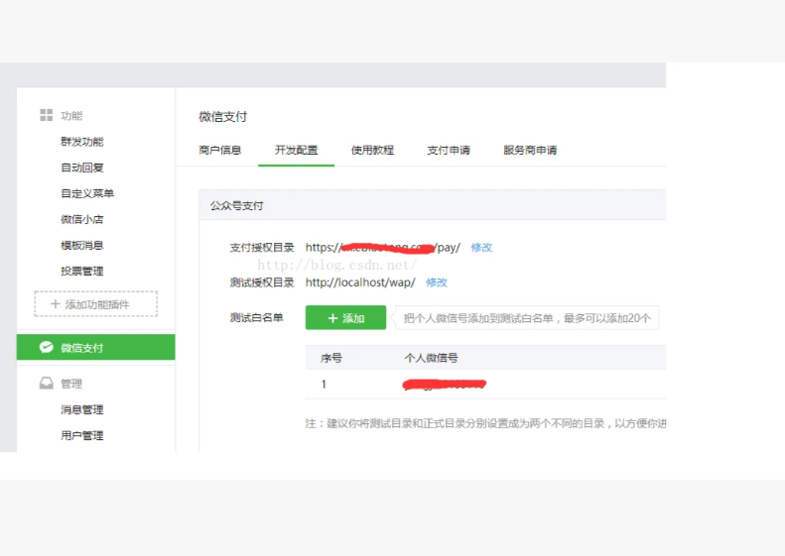The width and height of the screenshot is (785, 556).
Task: Click the WeChat Pay checkmark icon
Action: [46, 347]
